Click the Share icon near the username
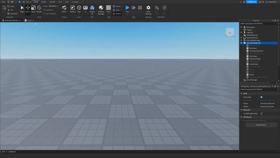This screenshot has width=280, height=158. pos(263,2)
